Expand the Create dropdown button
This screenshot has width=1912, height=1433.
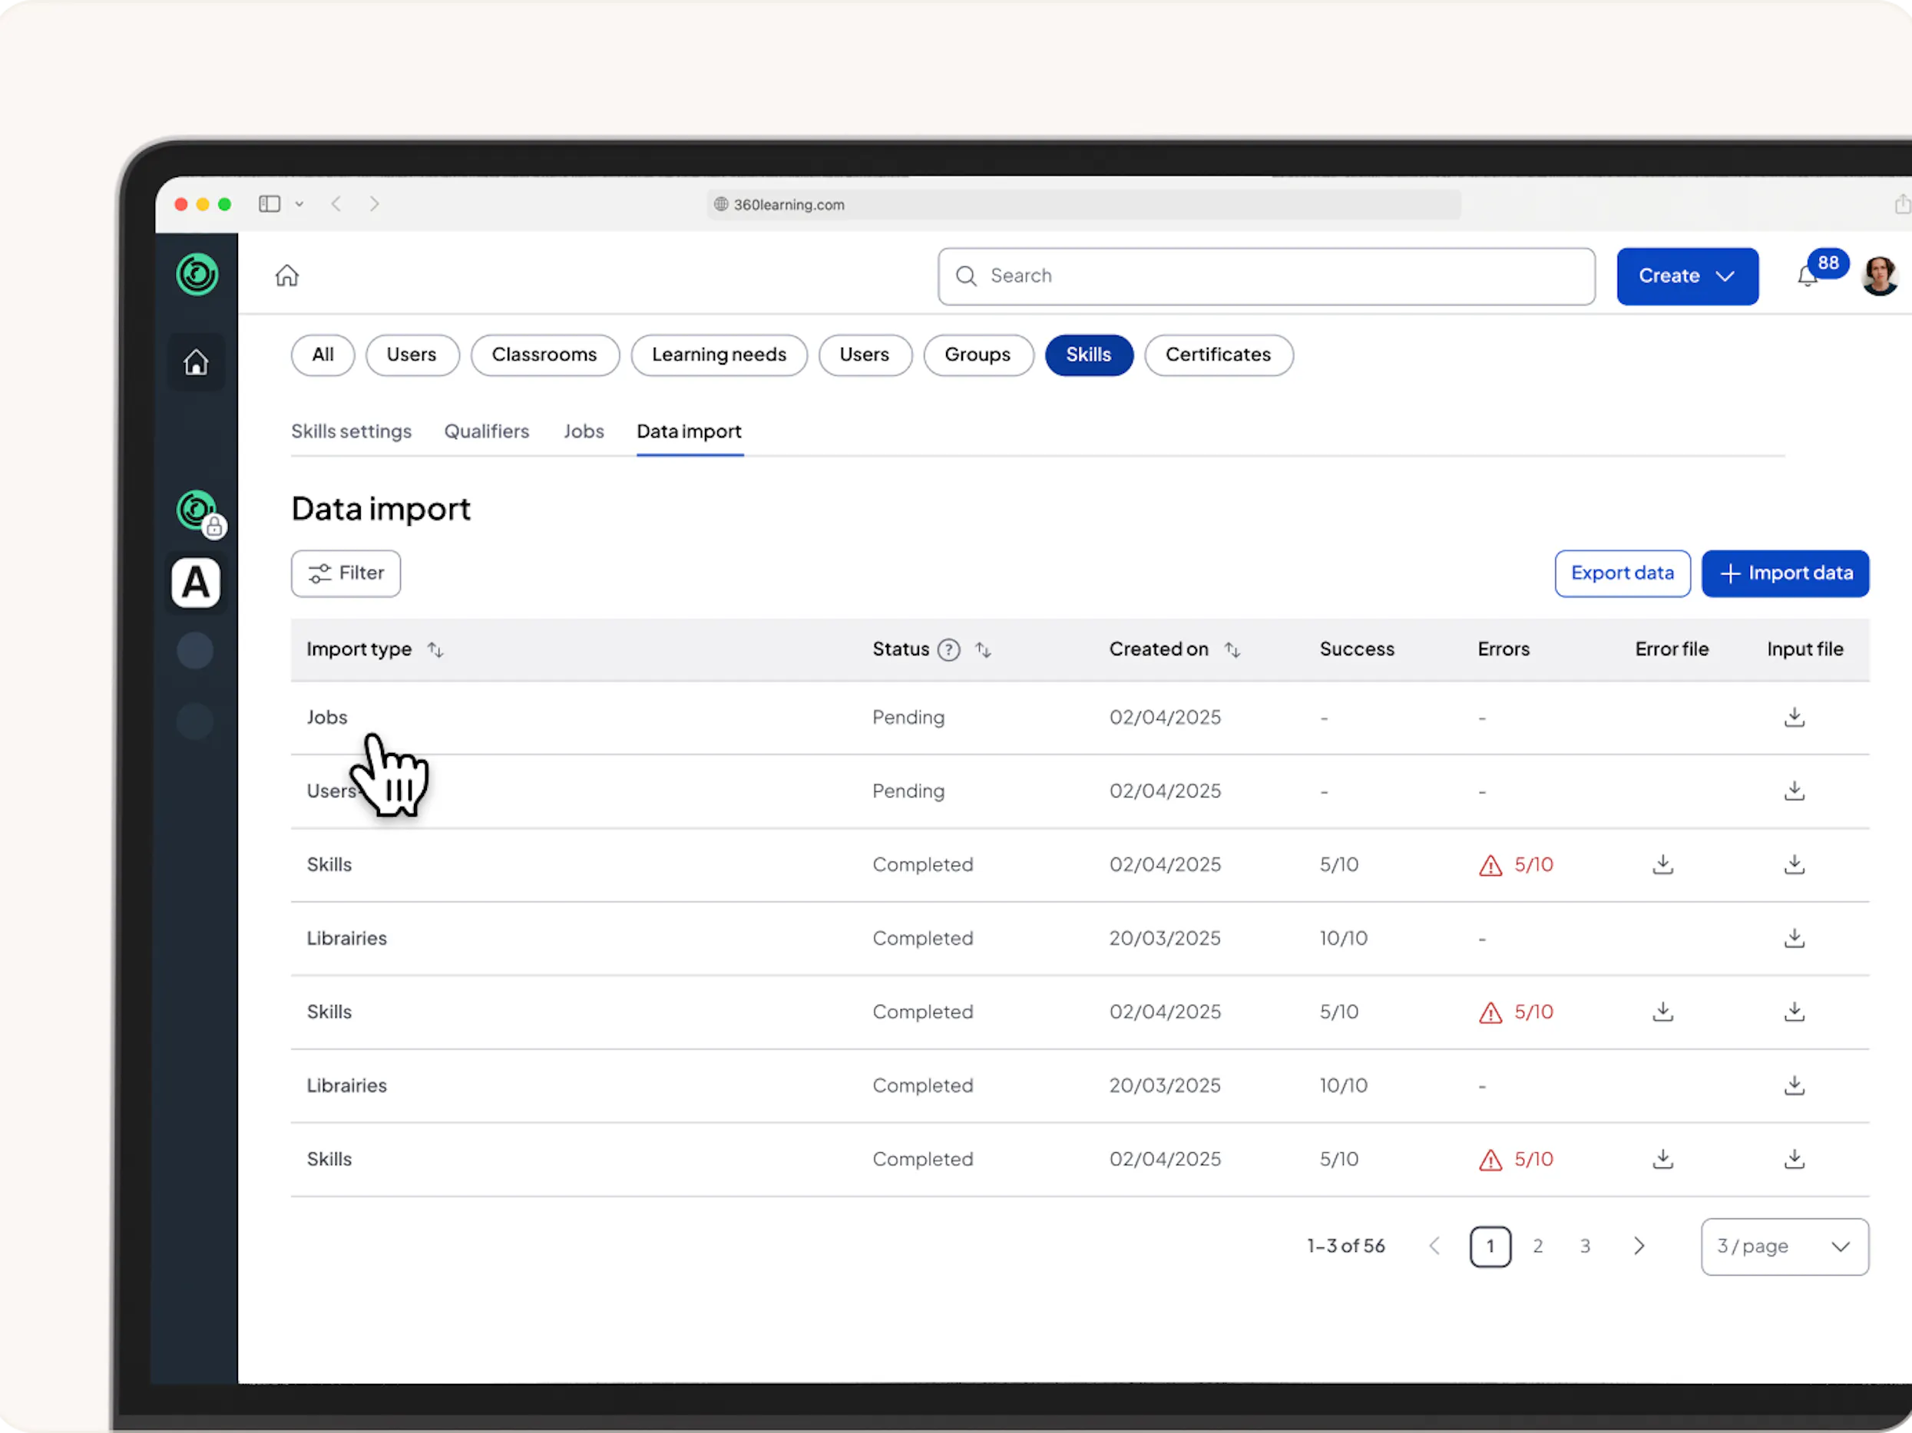pyautogui.click(x=1687, y=276)
